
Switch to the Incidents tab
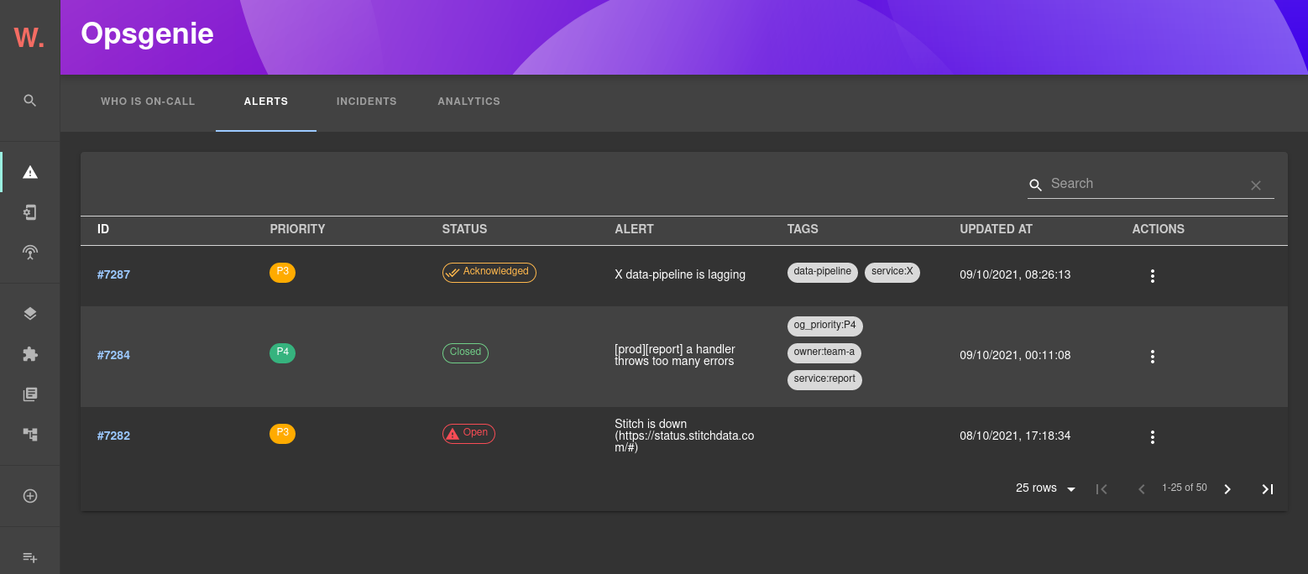point(367,102)
